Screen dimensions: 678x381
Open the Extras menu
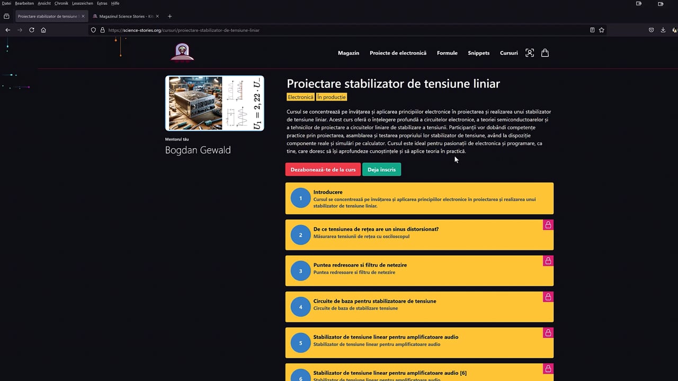[x=102, y=3]
